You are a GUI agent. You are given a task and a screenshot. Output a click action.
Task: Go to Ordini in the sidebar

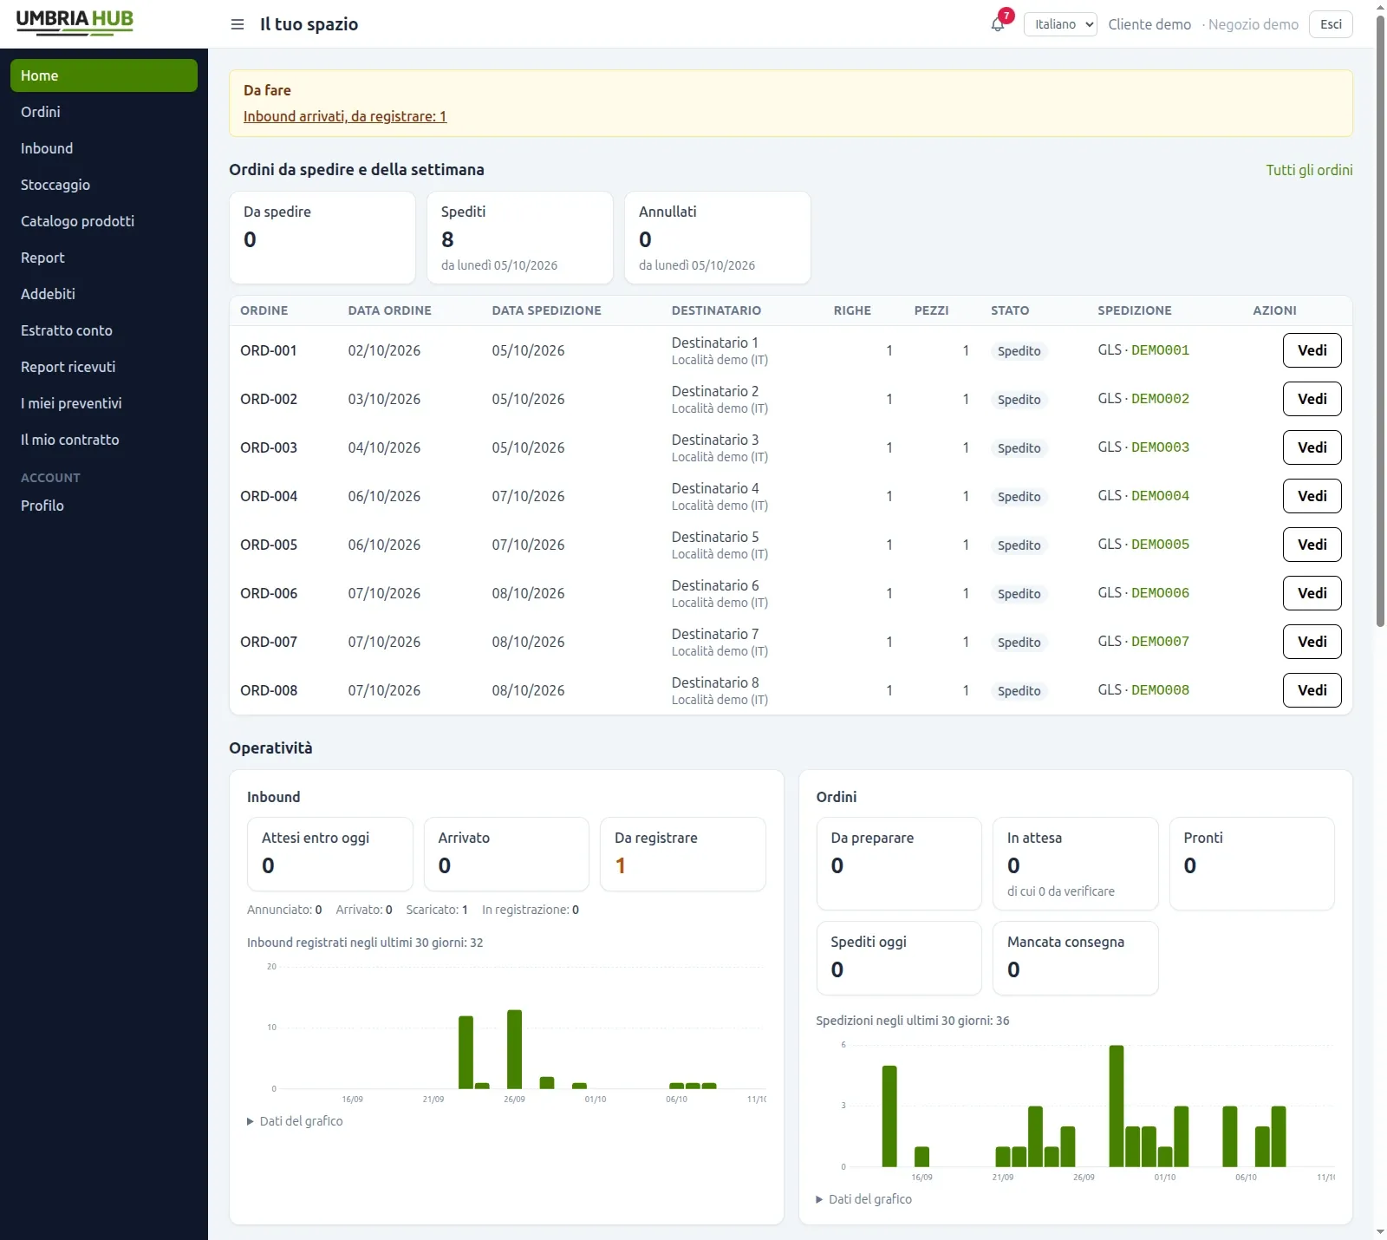point(104,112)
